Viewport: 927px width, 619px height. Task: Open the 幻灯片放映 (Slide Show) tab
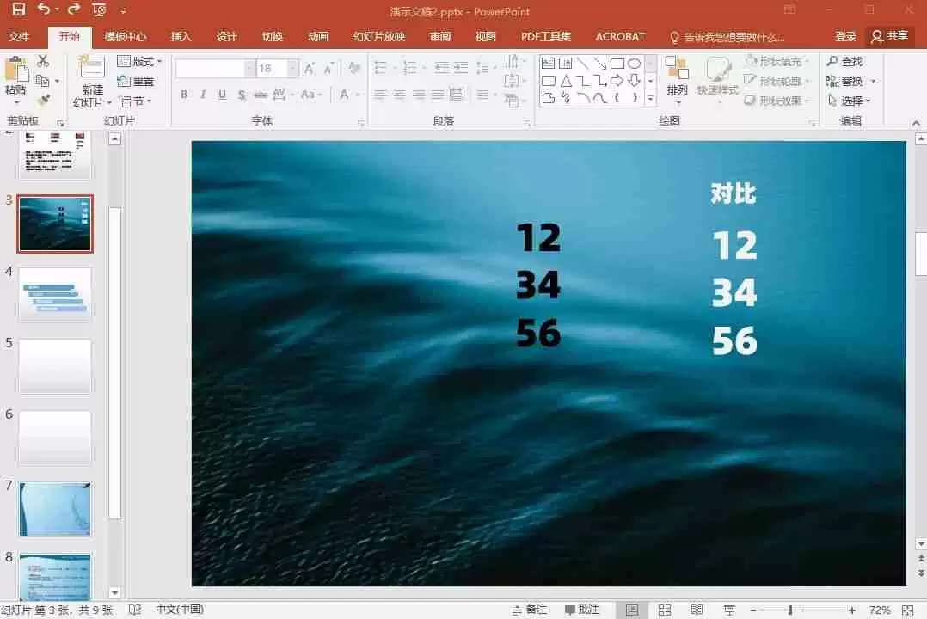click(378, 36)
